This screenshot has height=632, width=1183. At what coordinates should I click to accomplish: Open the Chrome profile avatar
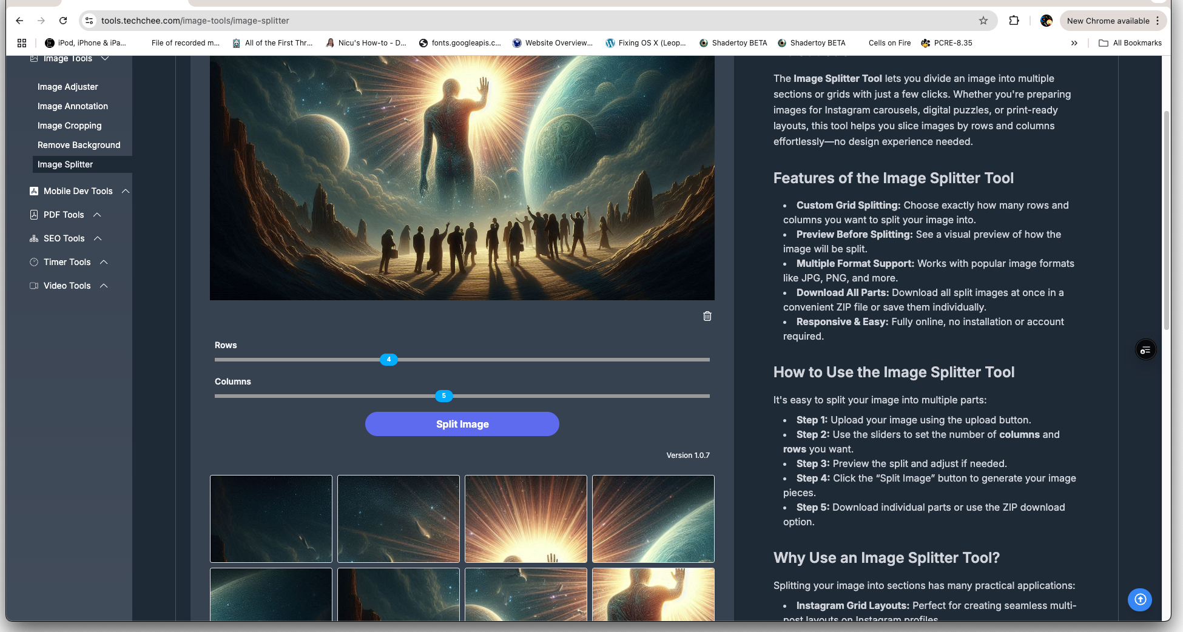[1046, 21]
